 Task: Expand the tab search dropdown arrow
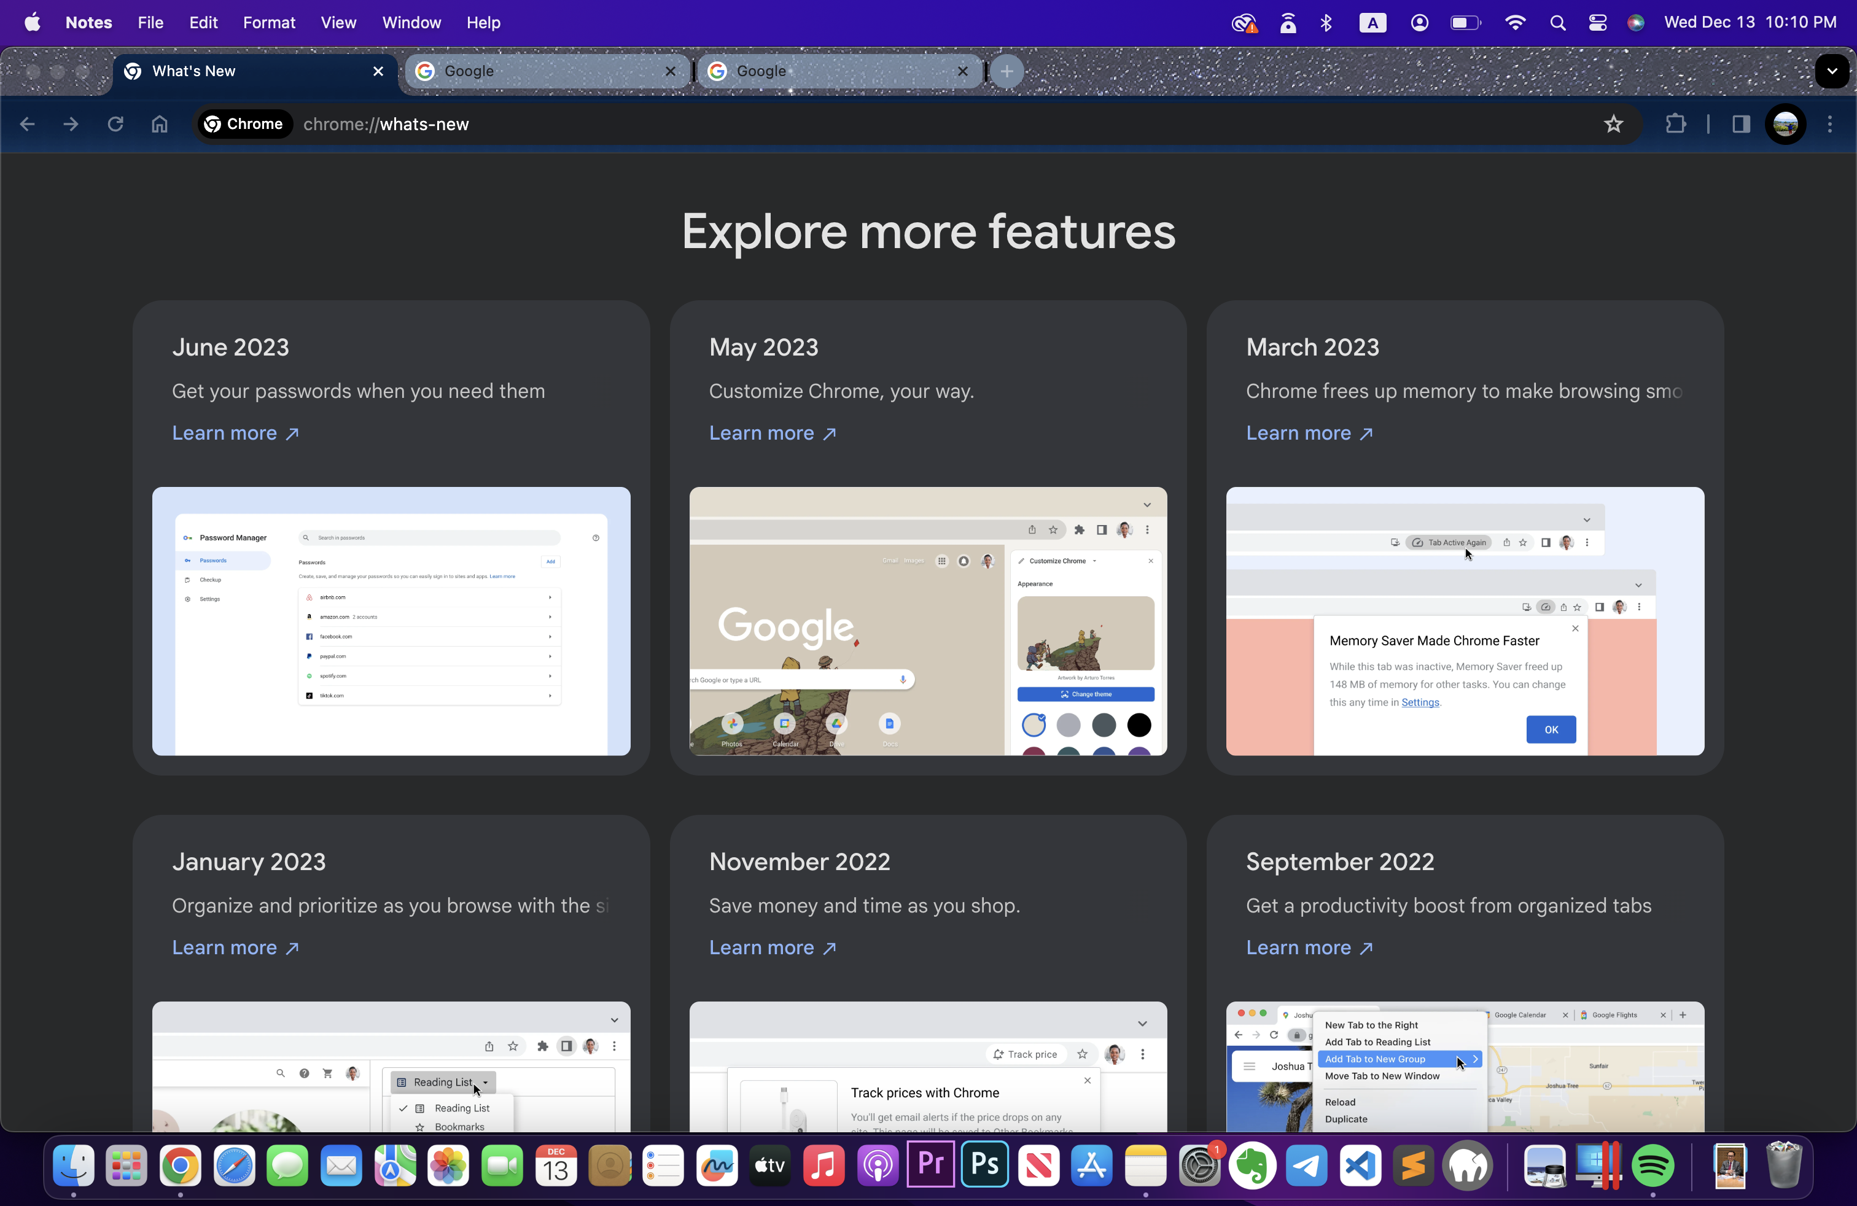point(1831,72)
